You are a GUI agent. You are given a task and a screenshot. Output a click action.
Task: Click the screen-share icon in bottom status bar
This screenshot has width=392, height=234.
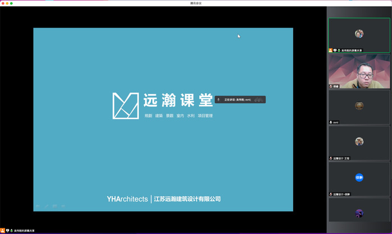(x=7, y=231)
